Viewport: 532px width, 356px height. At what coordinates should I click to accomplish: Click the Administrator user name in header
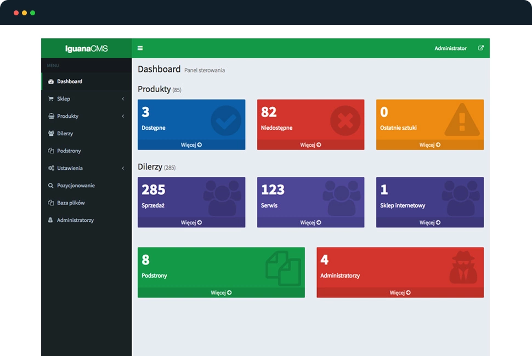tap(450, 48)
